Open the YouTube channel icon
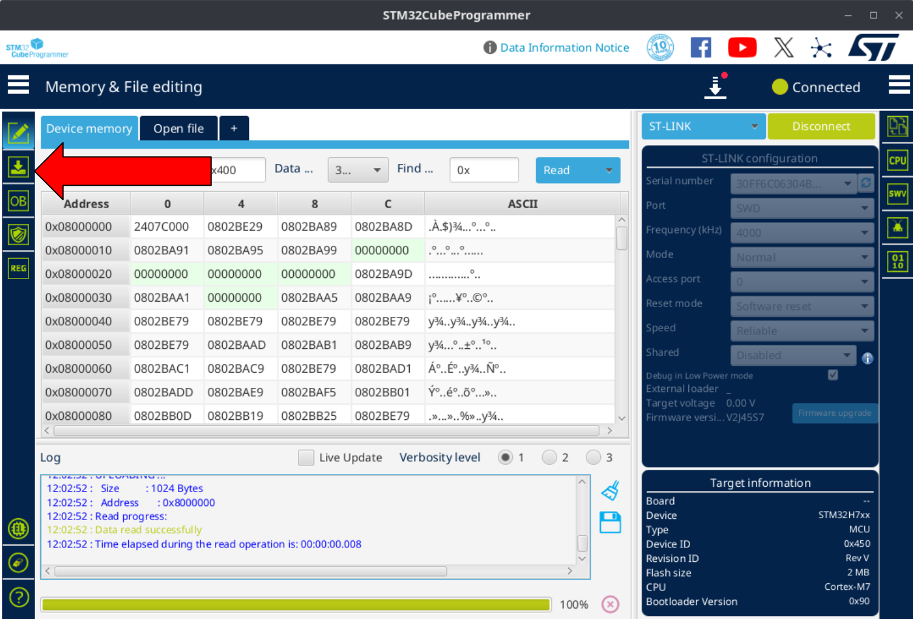Screen dimensions: 913x619 [742, 47]
